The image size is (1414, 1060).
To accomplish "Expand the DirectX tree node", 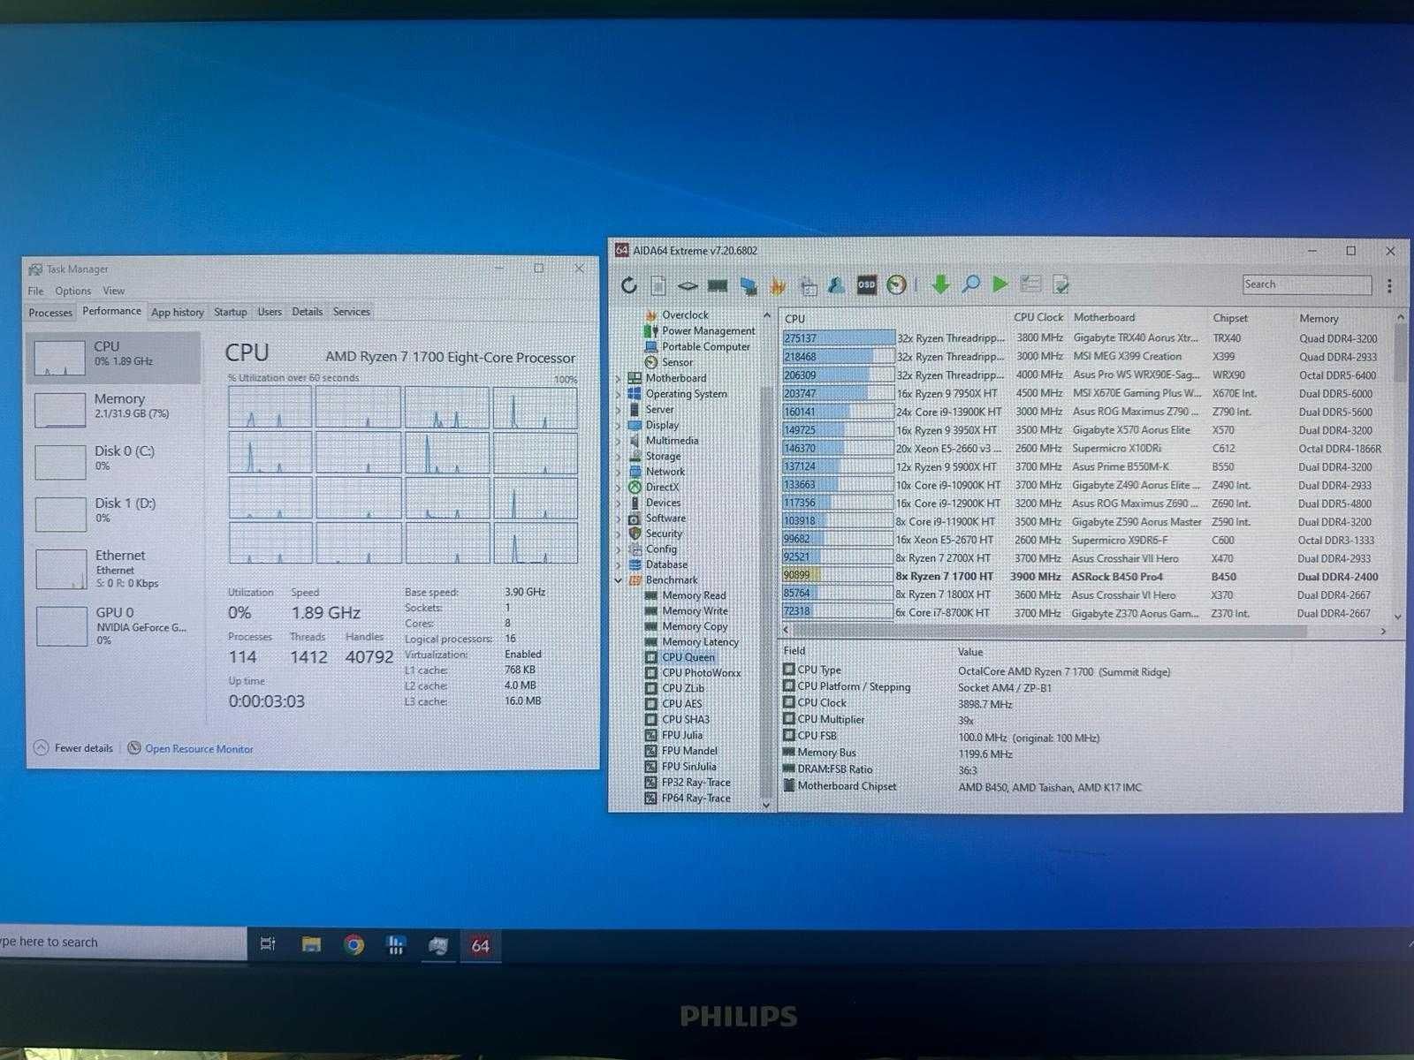I will pos(618,487).
